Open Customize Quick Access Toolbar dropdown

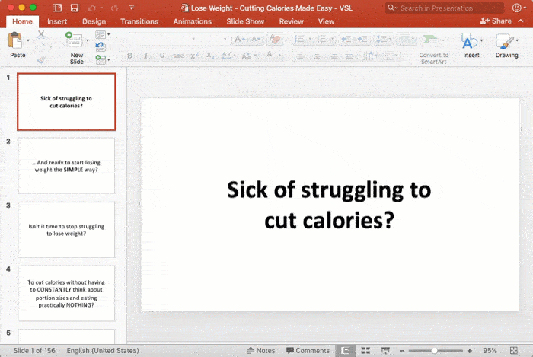click(x=132, y=8)
